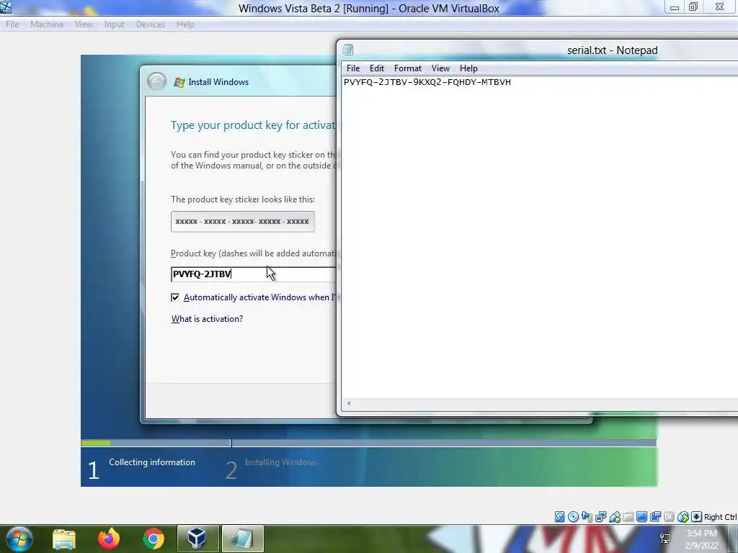Open Notepad View menu
This screenshot has width=738, height=553.
click(x=440, y=68)
